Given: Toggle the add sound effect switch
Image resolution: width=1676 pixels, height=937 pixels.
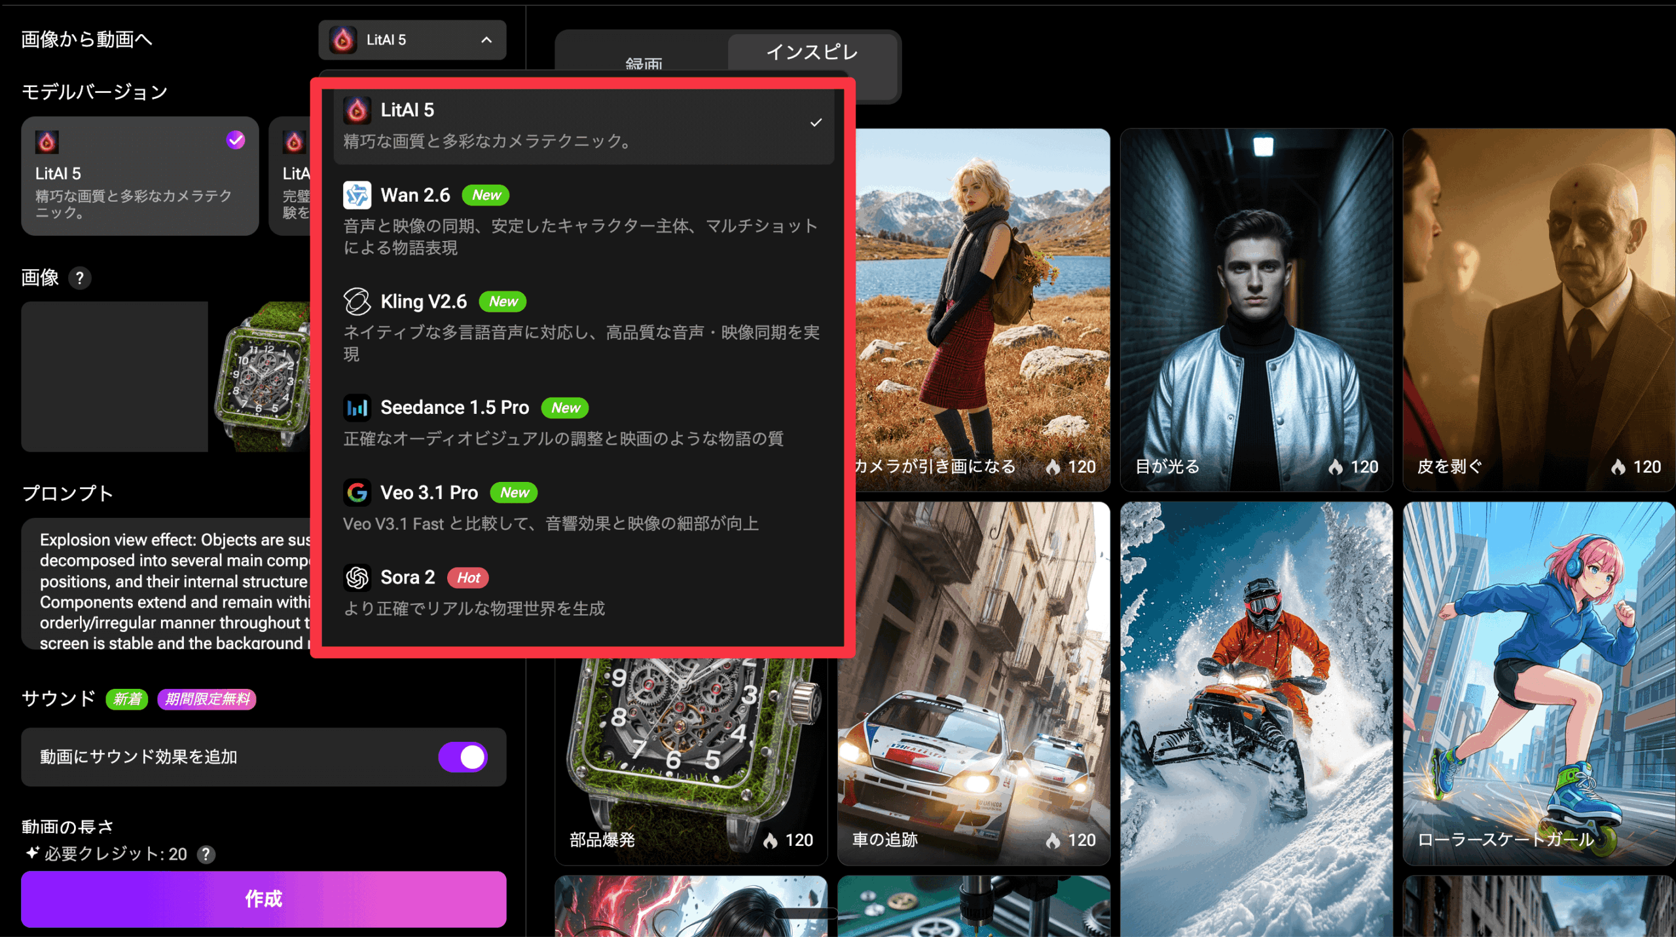Looking at the screenshot, I should 463,757.
